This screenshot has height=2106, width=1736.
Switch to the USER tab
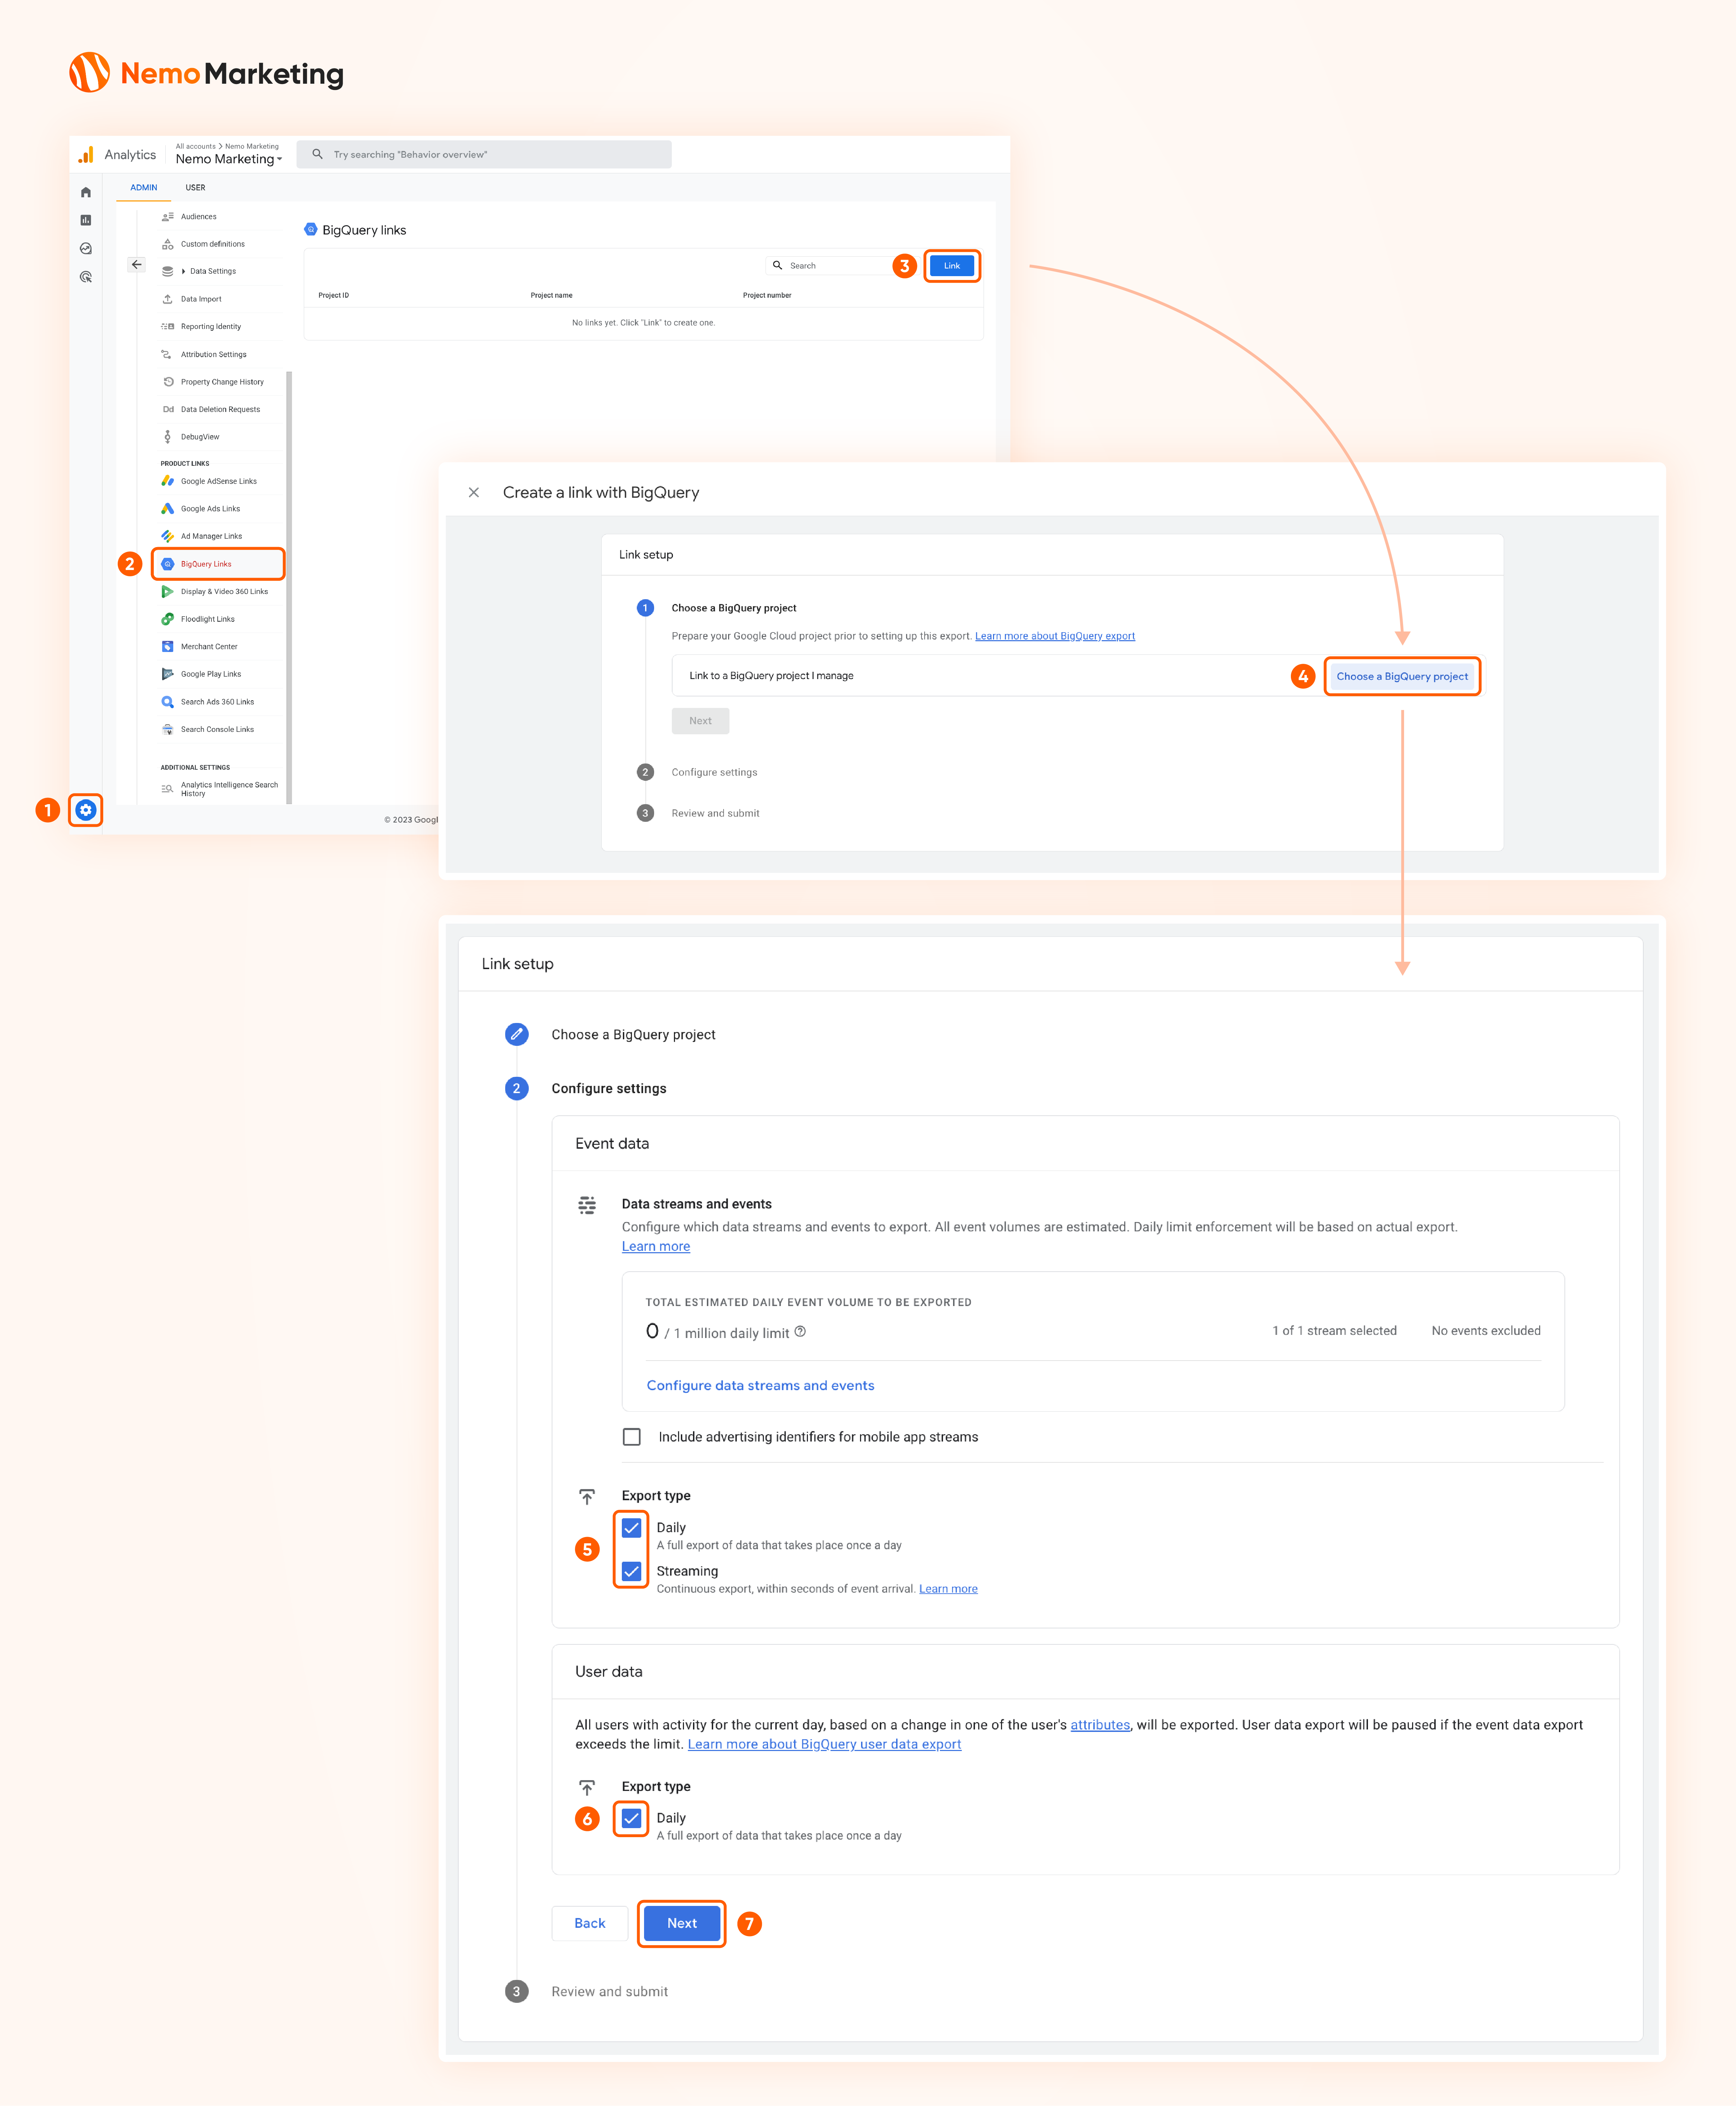click(x=195, y=187)
